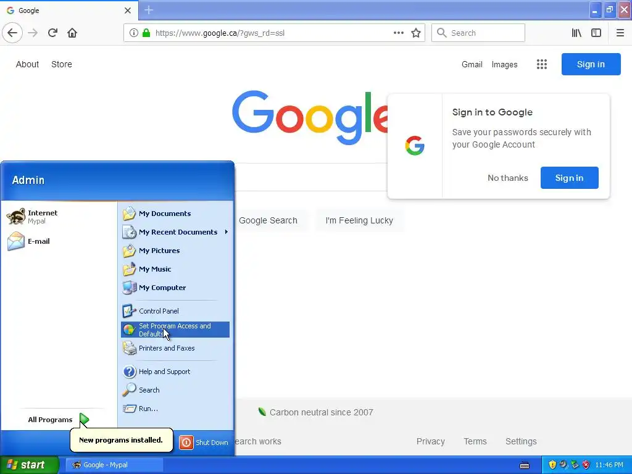The width and height of the screenshot is (632, 474).
Task: Click the Google Search button
Action: click(268, 220)
